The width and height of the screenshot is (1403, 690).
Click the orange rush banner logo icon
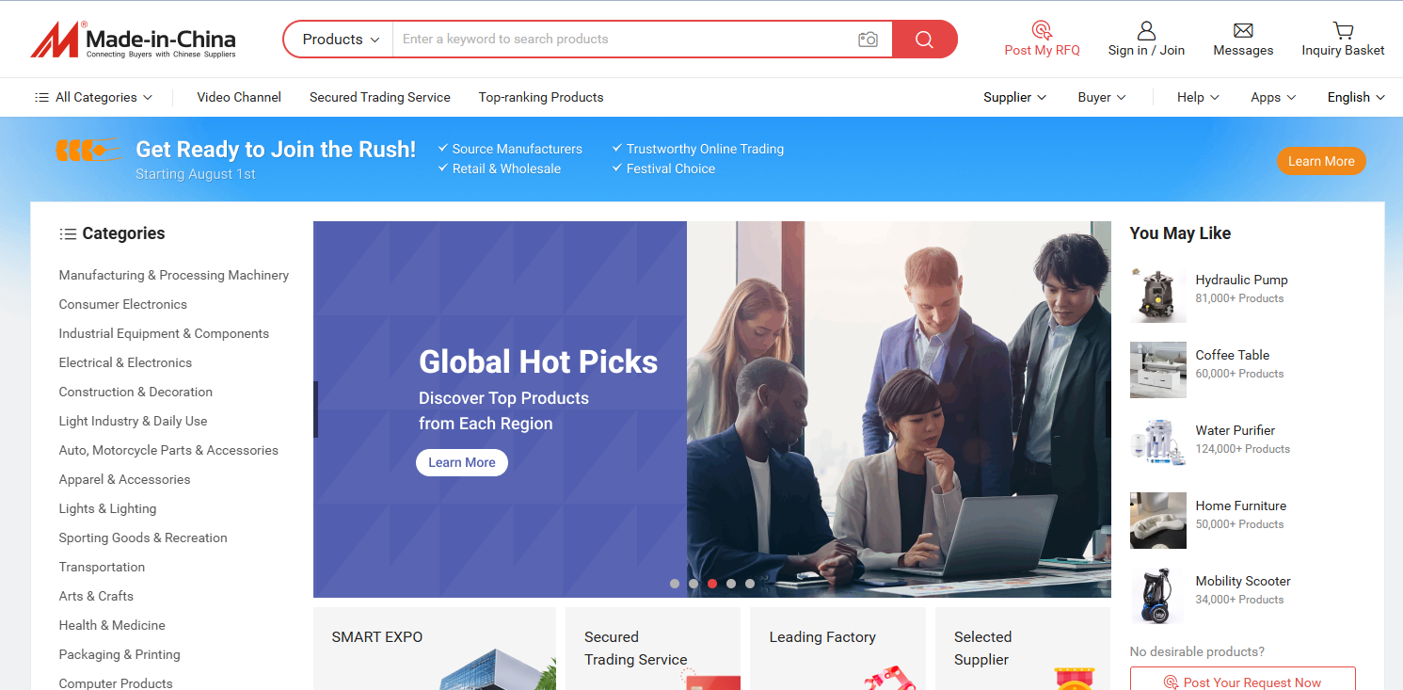pos(88,150)
